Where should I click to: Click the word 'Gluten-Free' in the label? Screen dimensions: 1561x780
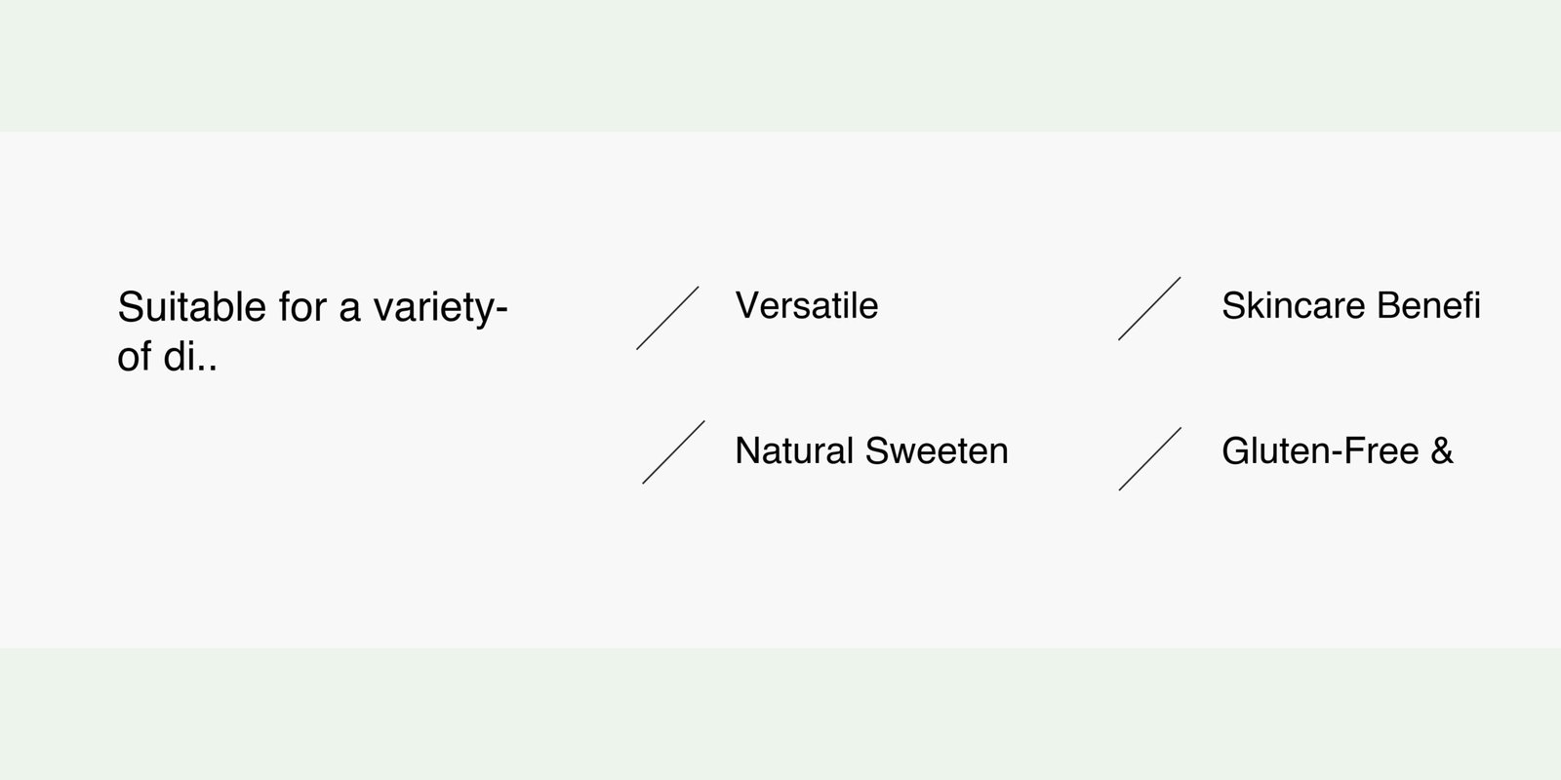pyautogui.click(x=1320, y=451)
